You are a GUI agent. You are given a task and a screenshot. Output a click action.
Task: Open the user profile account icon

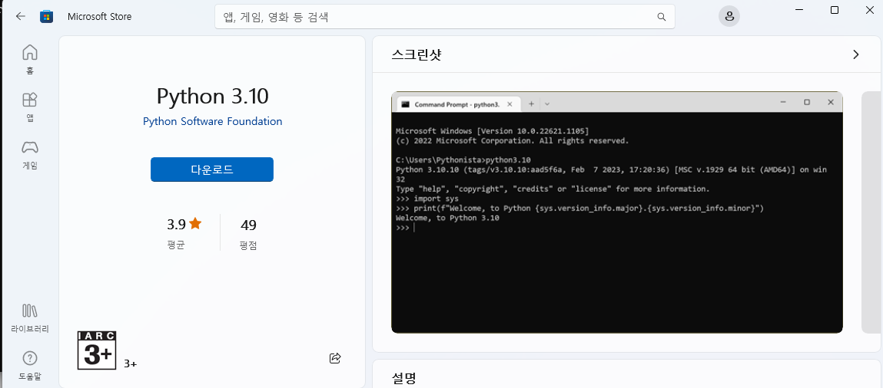click(x=729, y=16)
